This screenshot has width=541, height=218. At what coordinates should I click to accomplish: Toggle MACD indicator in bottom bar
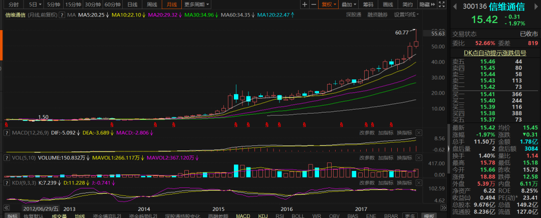coord(243,215)
